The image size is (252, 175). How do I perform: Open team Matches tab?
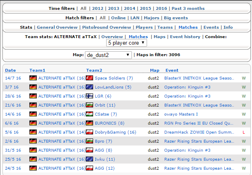(x=138, y=36)
